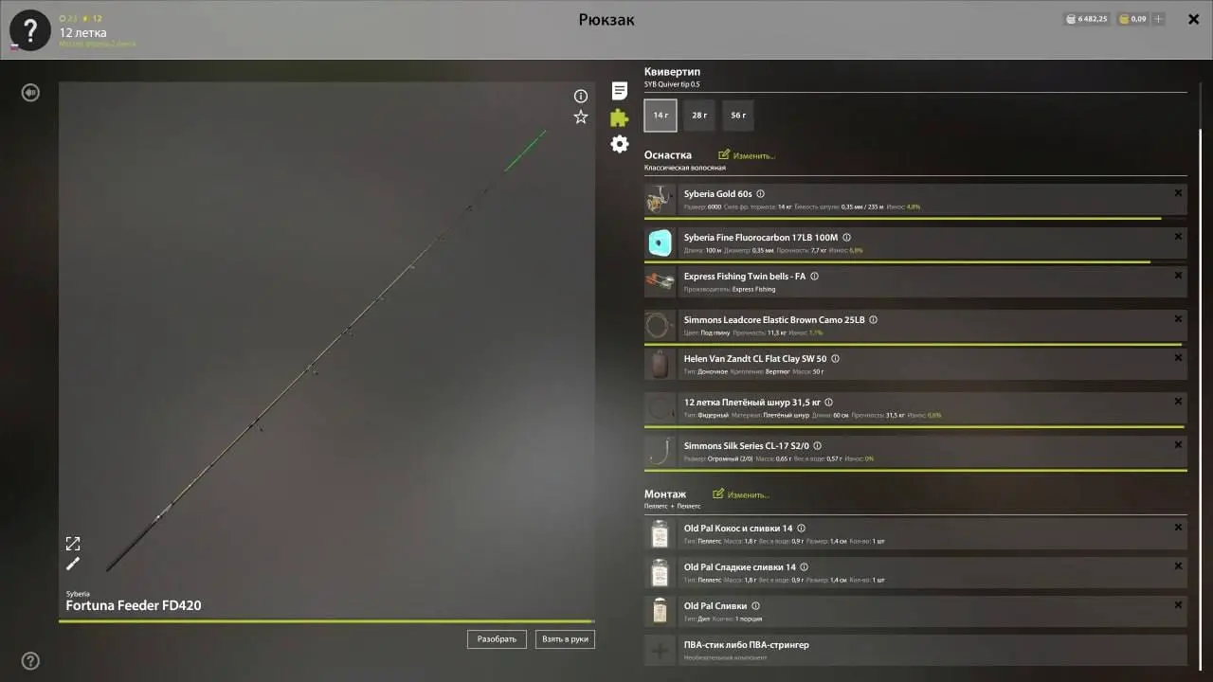Viewport: 1213px width, 682px height.
Task: Click Изменить next to Оснастка
Action: point(747,155)
